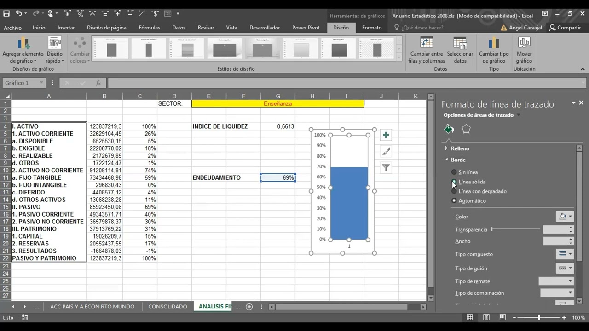This screenshot has width=589, height=331.
Task: Open Diseño rápido layouts
Action: tap(54, 51)
